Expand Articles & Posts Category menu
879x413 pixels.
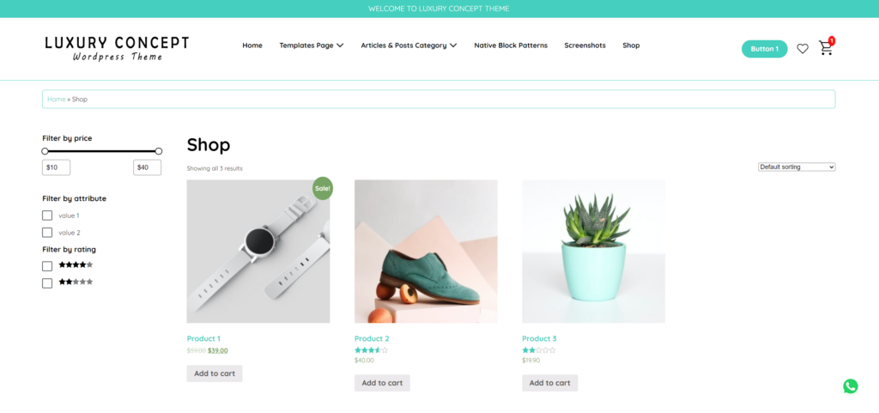coord(409,46)
